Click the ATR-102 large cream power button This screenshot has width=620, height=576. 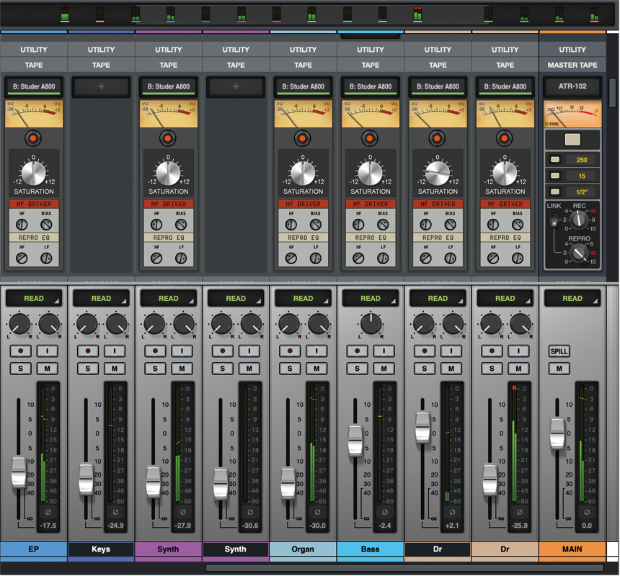tap(572, 139)
